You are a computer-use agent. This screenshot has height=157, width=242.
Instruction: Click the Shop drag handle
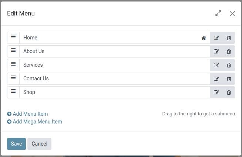[x=13, y=91]
